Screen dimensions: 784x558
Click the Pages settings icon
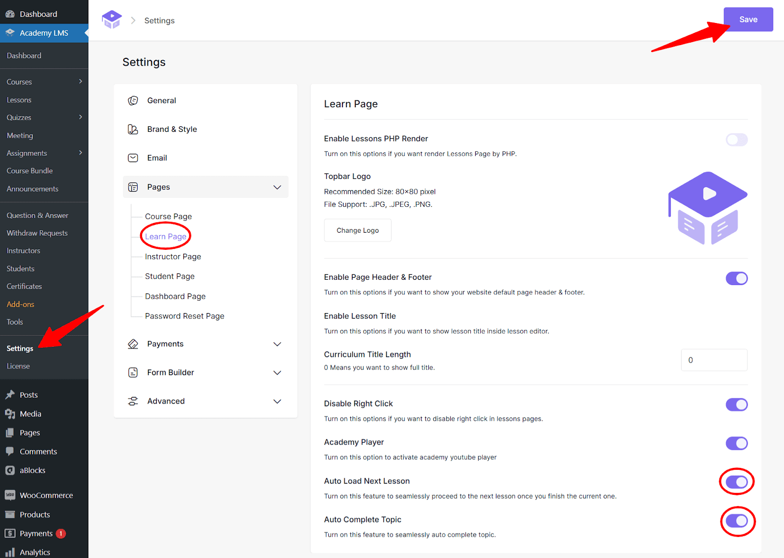tap(133, 187)
